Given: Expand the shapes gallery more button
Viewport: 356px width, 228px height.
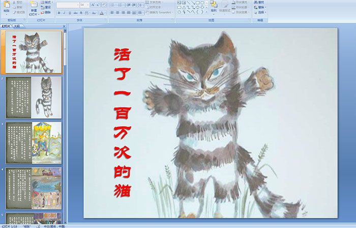Looking at the screenshot, I should click(x=206, y=11).
